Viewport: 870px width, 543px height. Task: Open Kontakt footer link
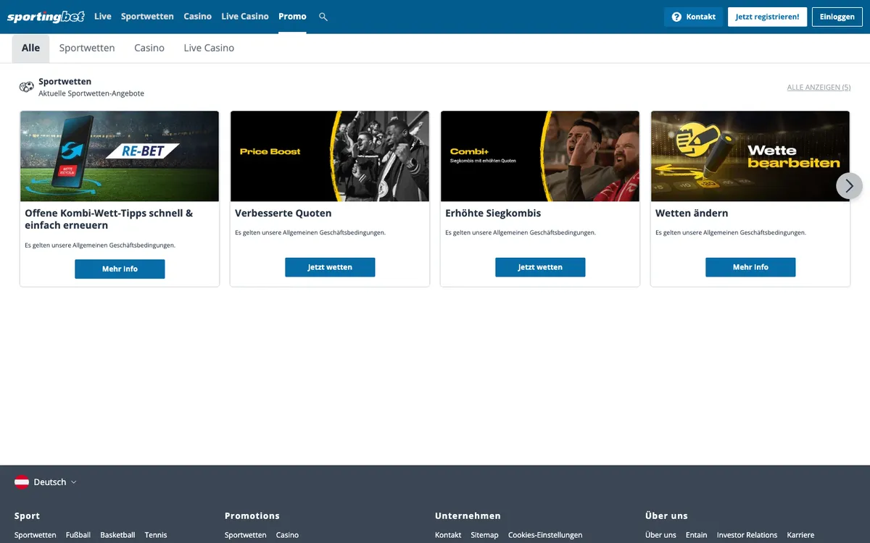pyautogui.click(x=448, y=535)
